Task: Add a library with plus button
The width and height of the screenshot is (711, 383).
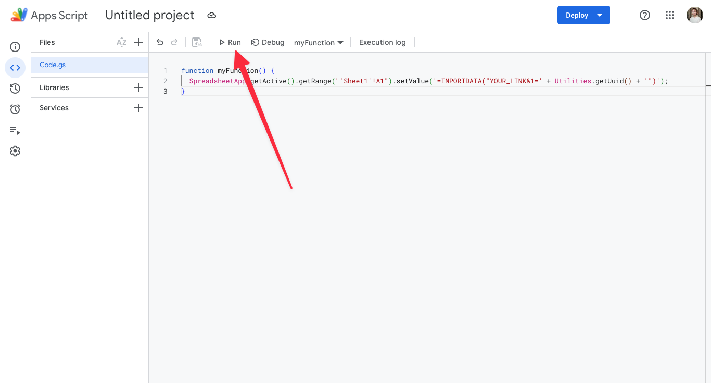Action: pyautogui.click(x=138, y=87)
